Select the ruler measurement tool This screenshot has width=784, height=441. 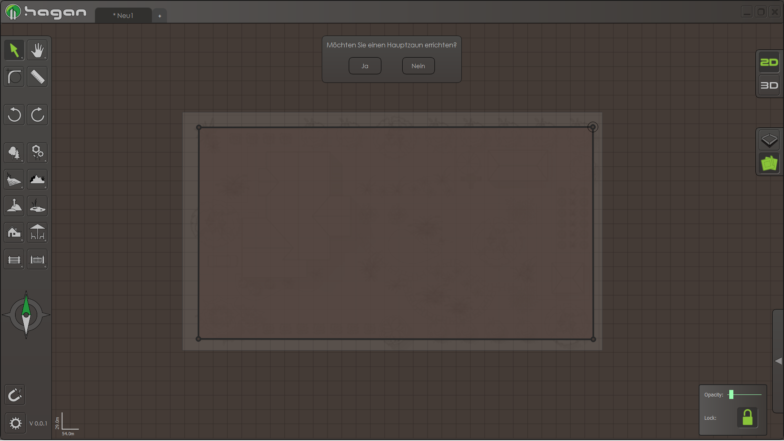[37, 77]
